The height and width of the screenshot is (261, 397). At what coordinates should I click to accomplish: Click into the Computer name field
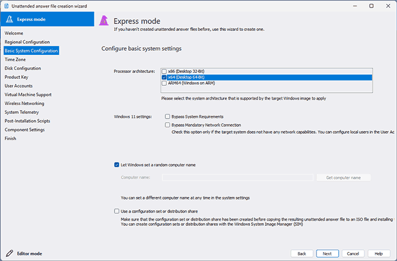(238, 178)
